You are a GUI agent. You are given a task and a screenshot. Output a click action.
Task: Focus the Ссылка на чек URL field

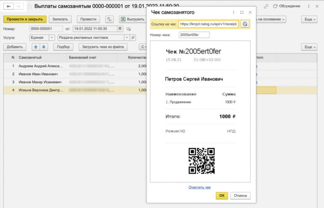[x=209, y=24]
